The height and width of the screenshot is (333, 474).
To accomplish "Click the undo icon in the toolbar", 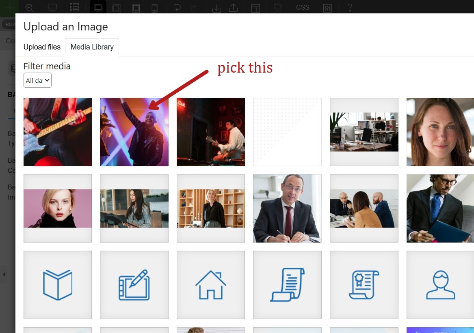I will tap(177, 7).
